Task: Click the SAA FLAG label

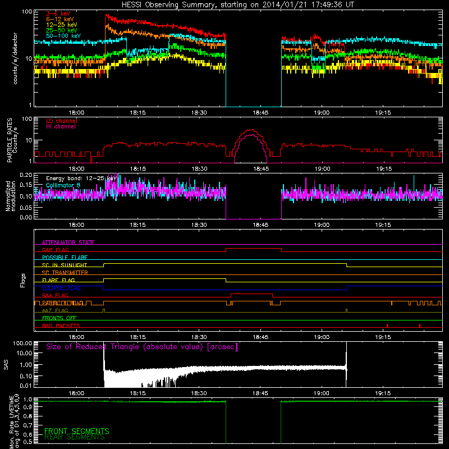Action: click(x=55, y=295)
